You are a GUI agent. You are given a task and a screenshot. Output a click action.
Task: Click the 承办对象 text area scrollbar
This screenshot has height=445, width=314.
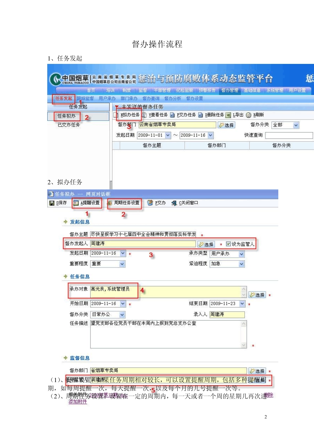[244, 292]
